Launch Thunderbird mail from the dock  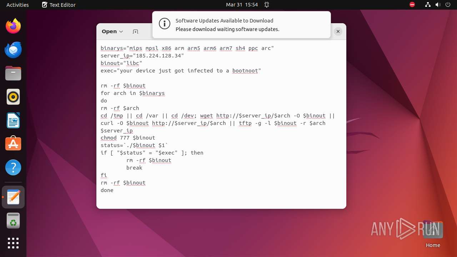[x=13, y=50]
